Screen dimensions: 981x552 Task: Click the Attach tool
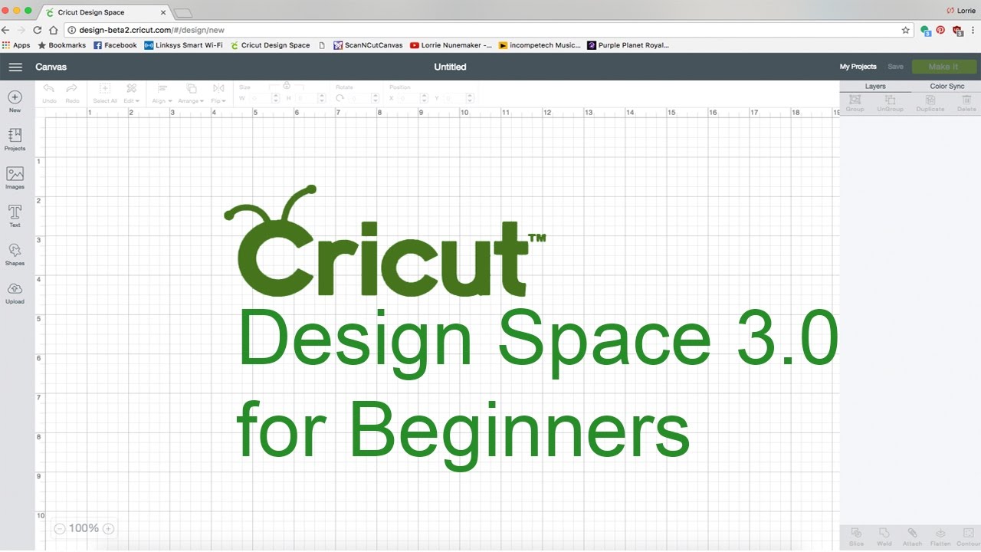pyautogui.click(x=912, y=537)
